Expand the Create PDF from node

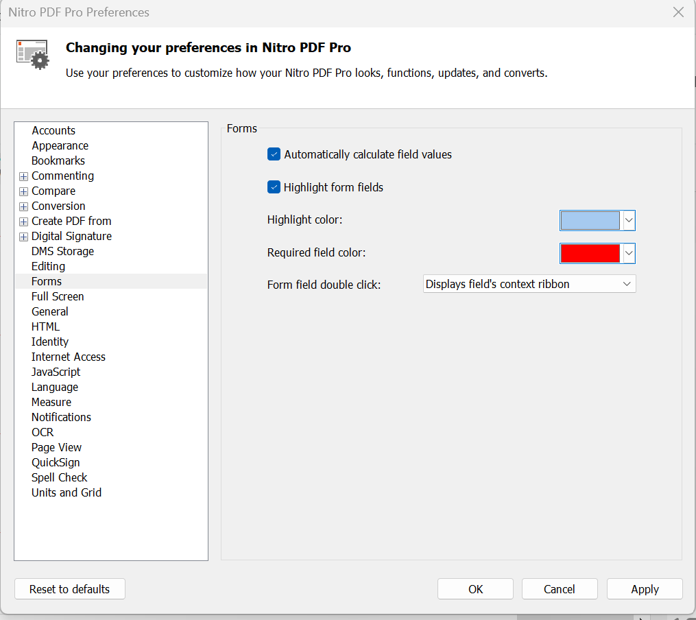[x=23, y=222]
